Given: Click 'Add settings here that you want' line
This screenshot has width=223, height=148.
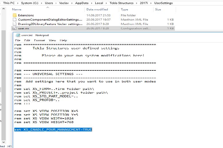Looking at the screenshot, I should click(85, 82).
